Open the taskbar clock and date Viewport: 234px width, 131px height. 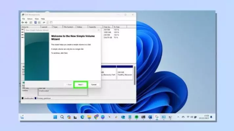tap(204, 117)
